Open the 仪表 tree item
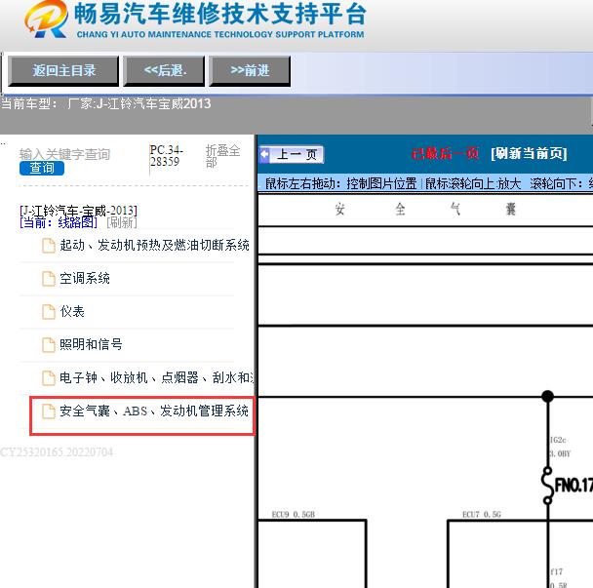Screen dimensions: 593x588 72,312
